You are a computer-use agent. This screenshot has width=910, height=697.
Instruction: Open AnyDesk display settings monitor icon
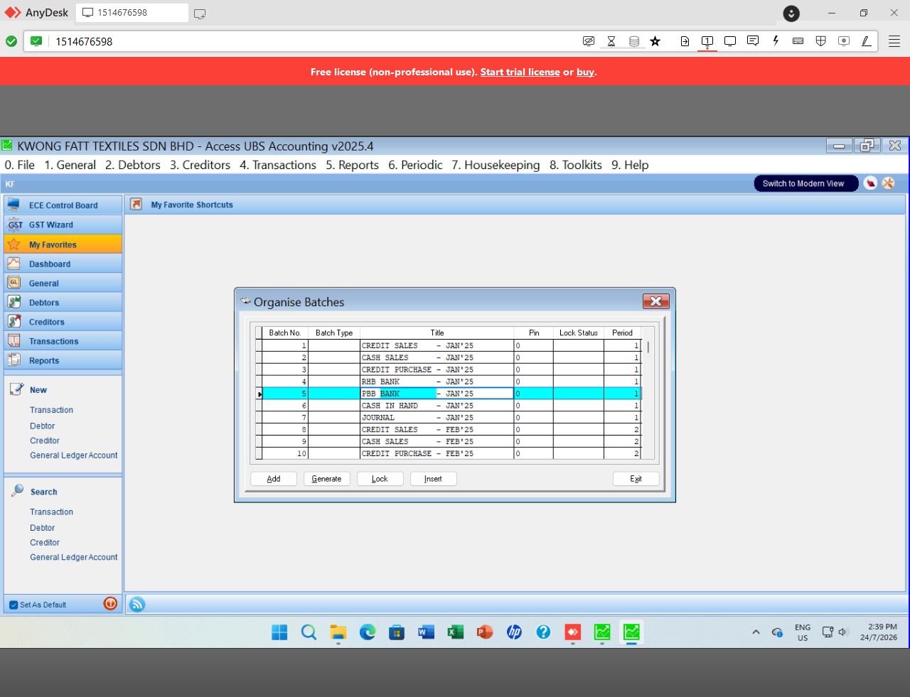[730, 41]
